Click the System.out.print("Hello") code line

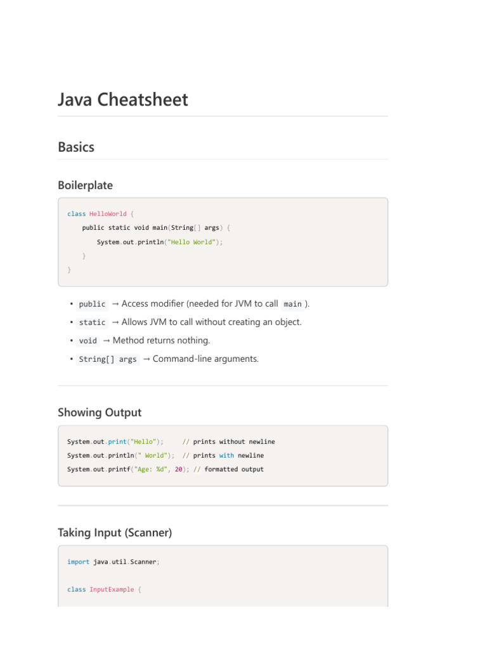click(115, 442)
